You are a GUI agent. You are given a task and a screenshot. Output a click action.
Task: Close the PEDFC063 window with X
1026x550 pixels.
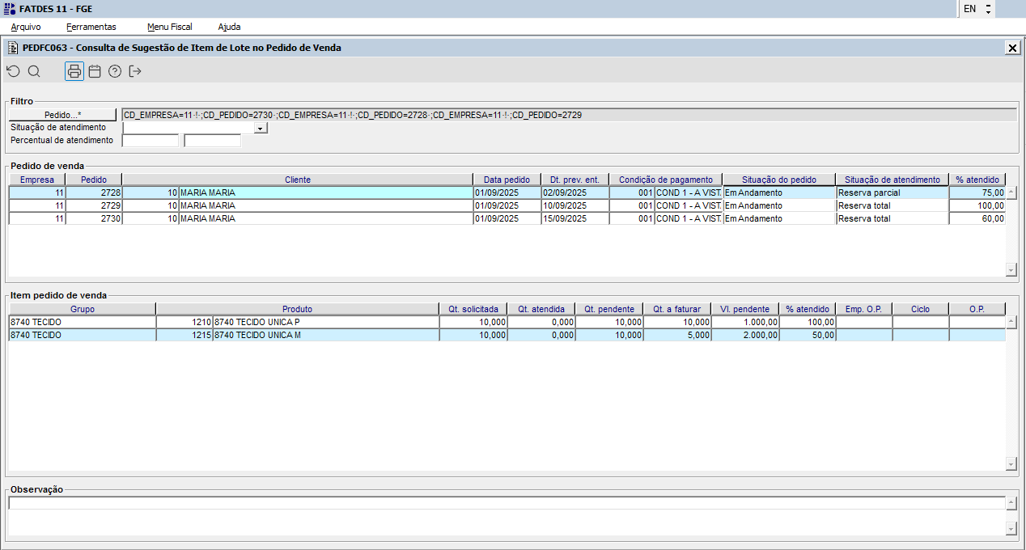[1012, 48]
